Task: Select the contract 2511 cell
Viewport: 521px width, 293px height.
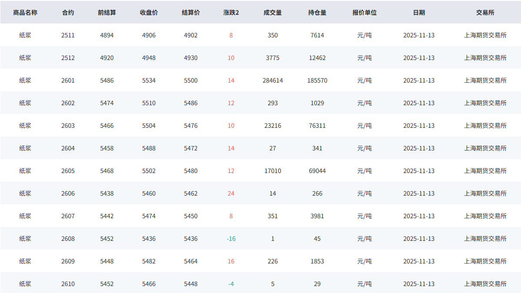Action: click(x=68, y=35)
